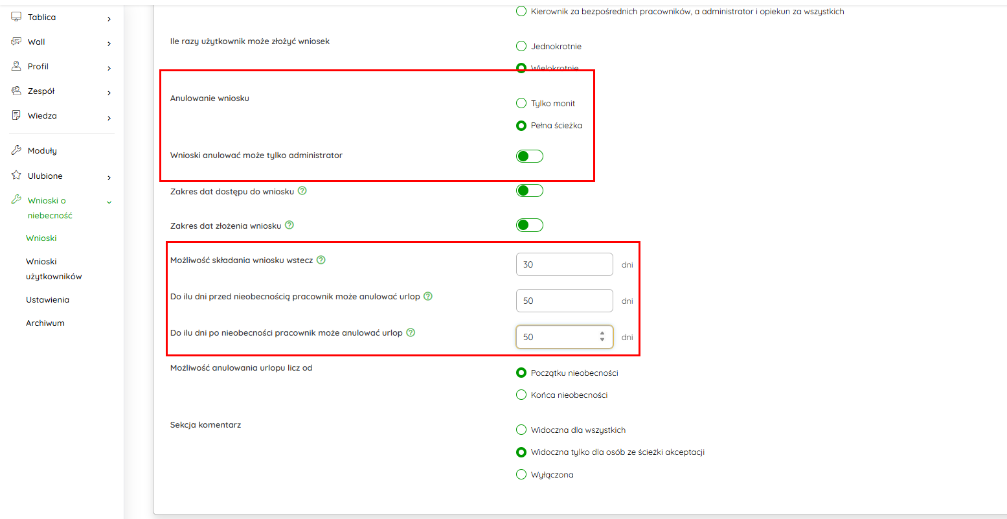This screenshot has height=519, width=1007.
Task: Click the Ulubione star icon
Action: pos(16,176)
